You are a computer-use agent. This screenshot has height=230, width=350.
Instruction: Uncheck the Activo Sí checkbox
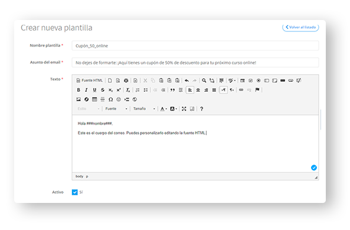click(75, 192)
